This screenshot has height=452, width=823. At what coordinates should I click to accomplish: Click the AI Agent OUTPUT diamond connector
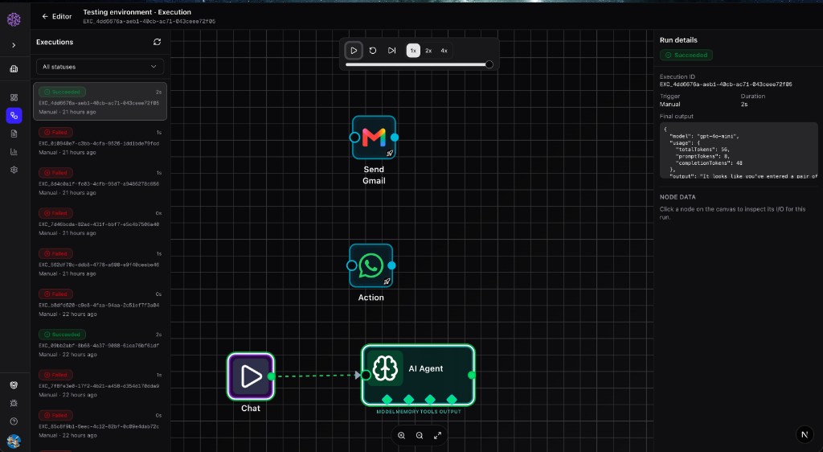point(452,400)
